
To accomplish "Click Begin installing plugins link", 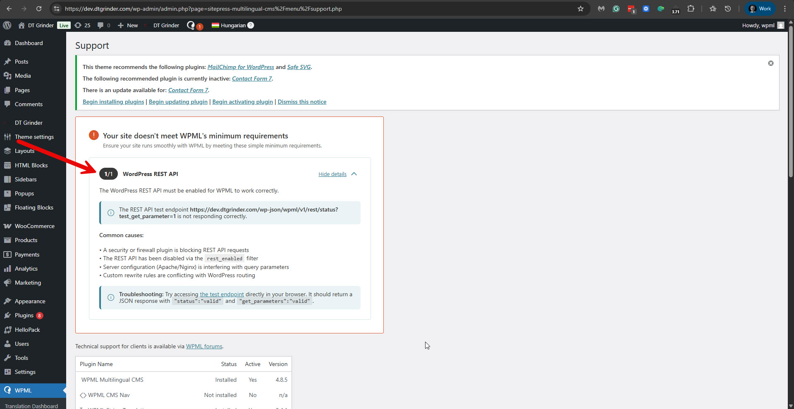I will (113, 102).
